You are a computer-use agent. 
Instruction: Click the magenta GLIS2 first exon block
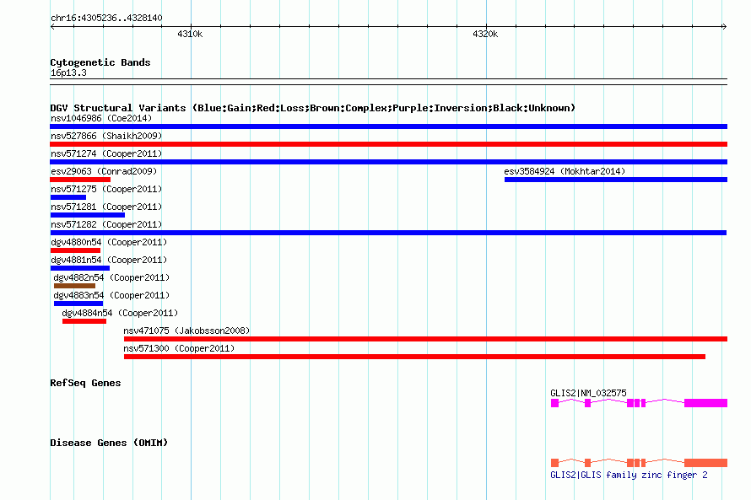coord(554,403)
